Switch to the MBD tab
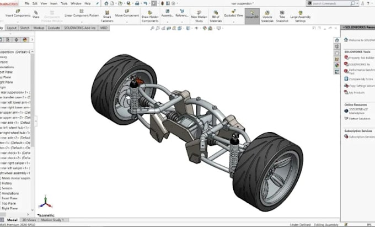 coord(104,28)
